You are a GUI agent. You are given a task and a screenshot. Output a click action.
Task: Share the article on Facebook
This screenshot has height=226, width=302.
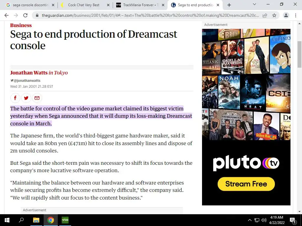15,98
